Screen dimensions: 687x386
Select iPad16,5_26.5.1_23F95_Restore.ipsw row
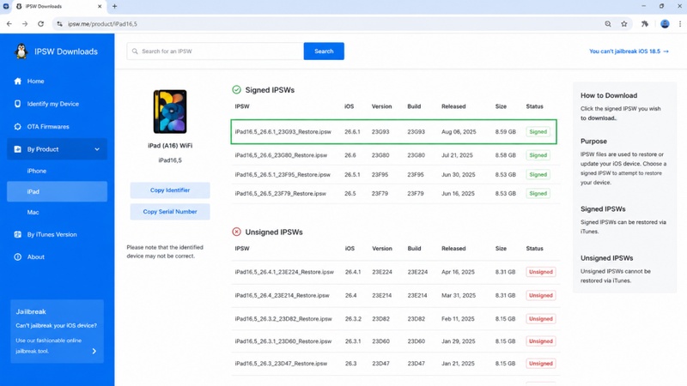coord(396,175)
